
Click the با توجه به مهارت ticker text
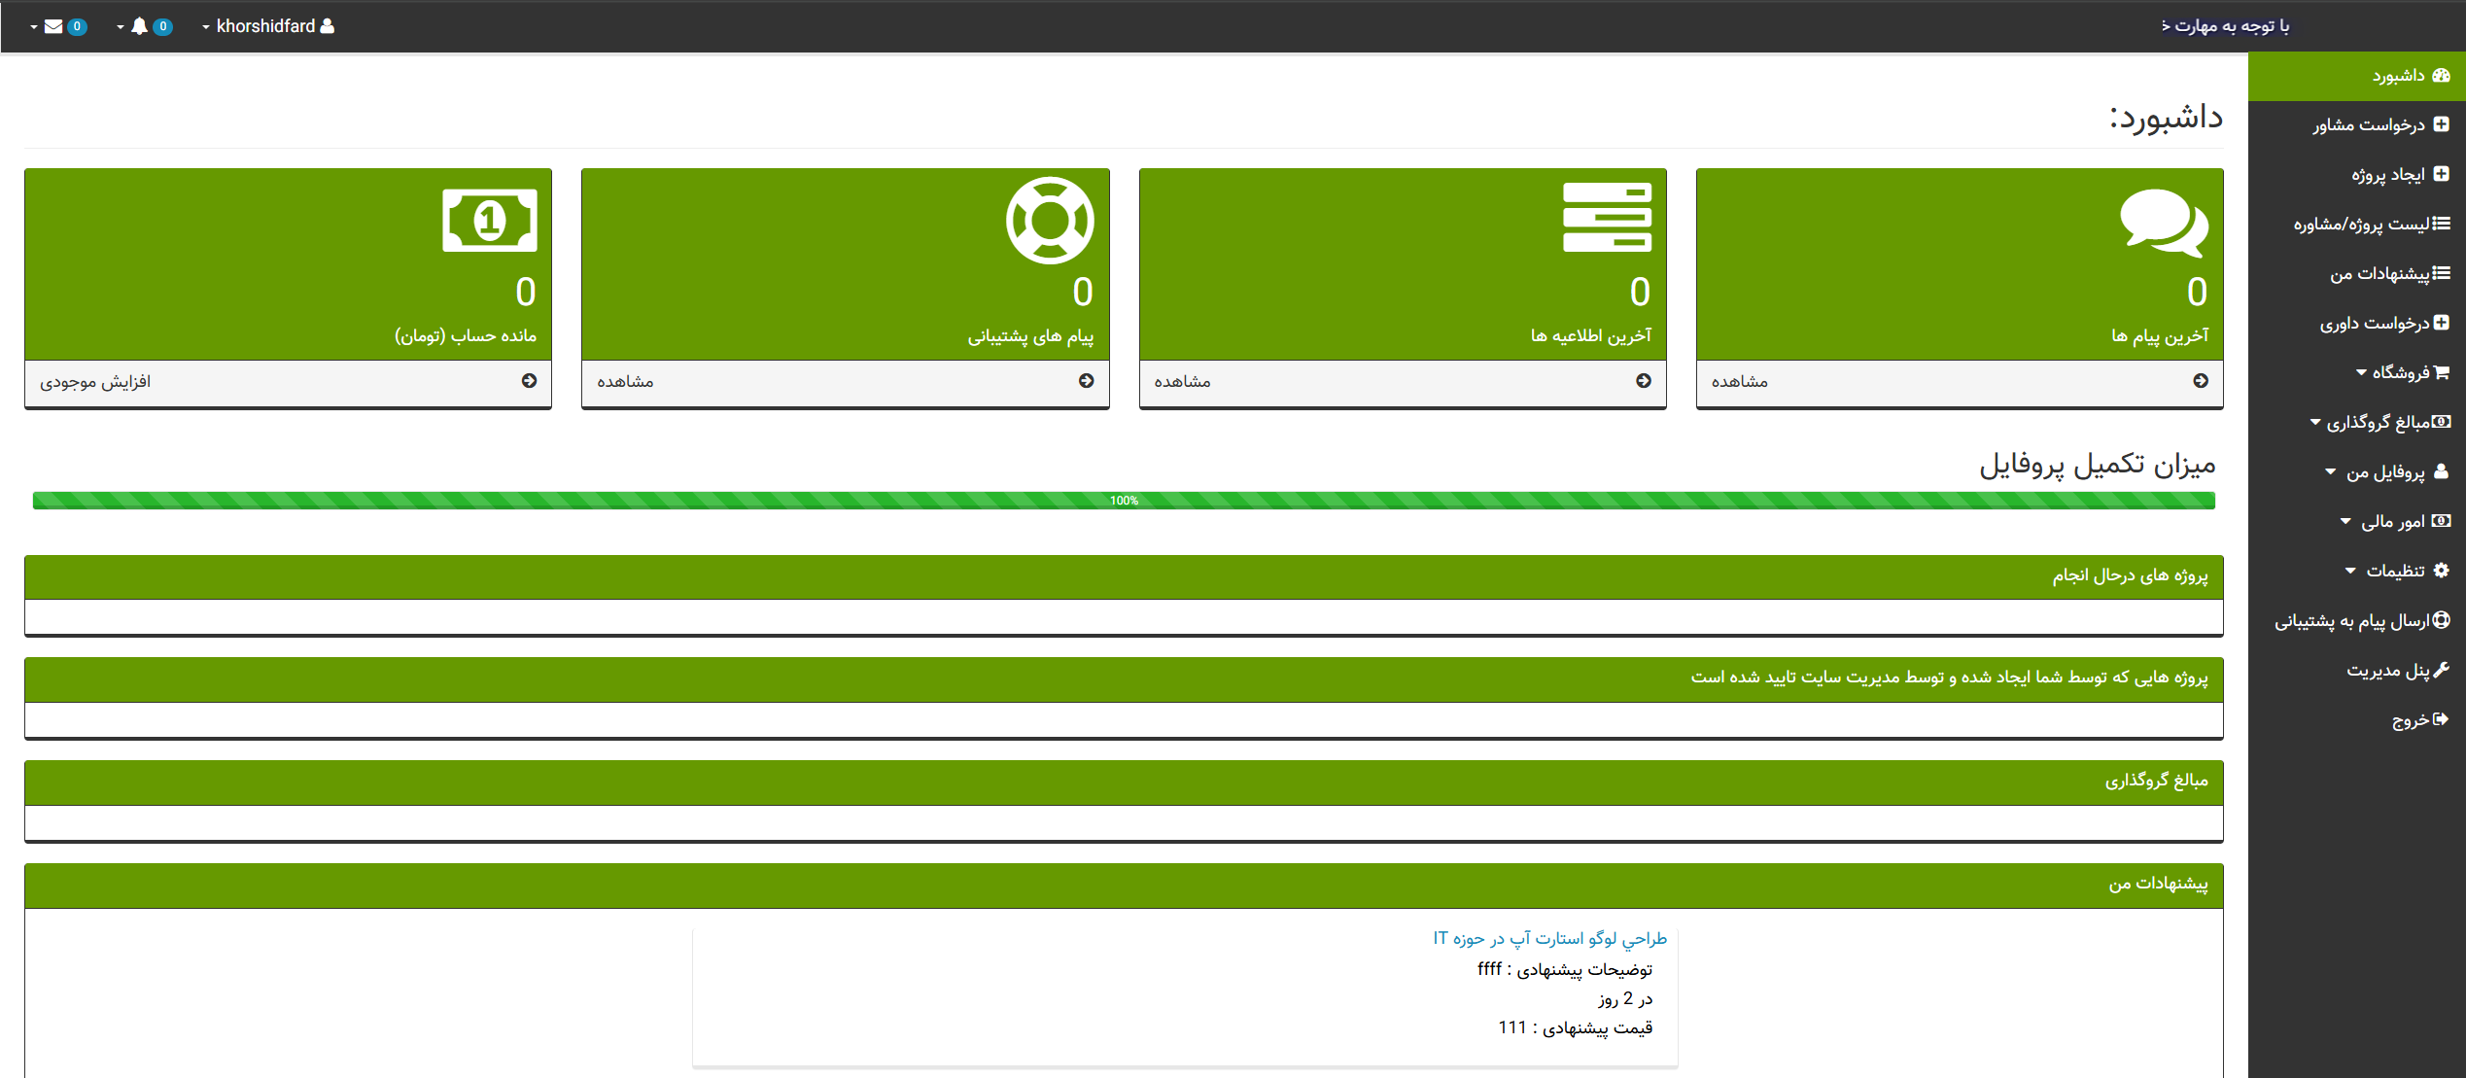pyautogui.click(x=2226, y=26)
